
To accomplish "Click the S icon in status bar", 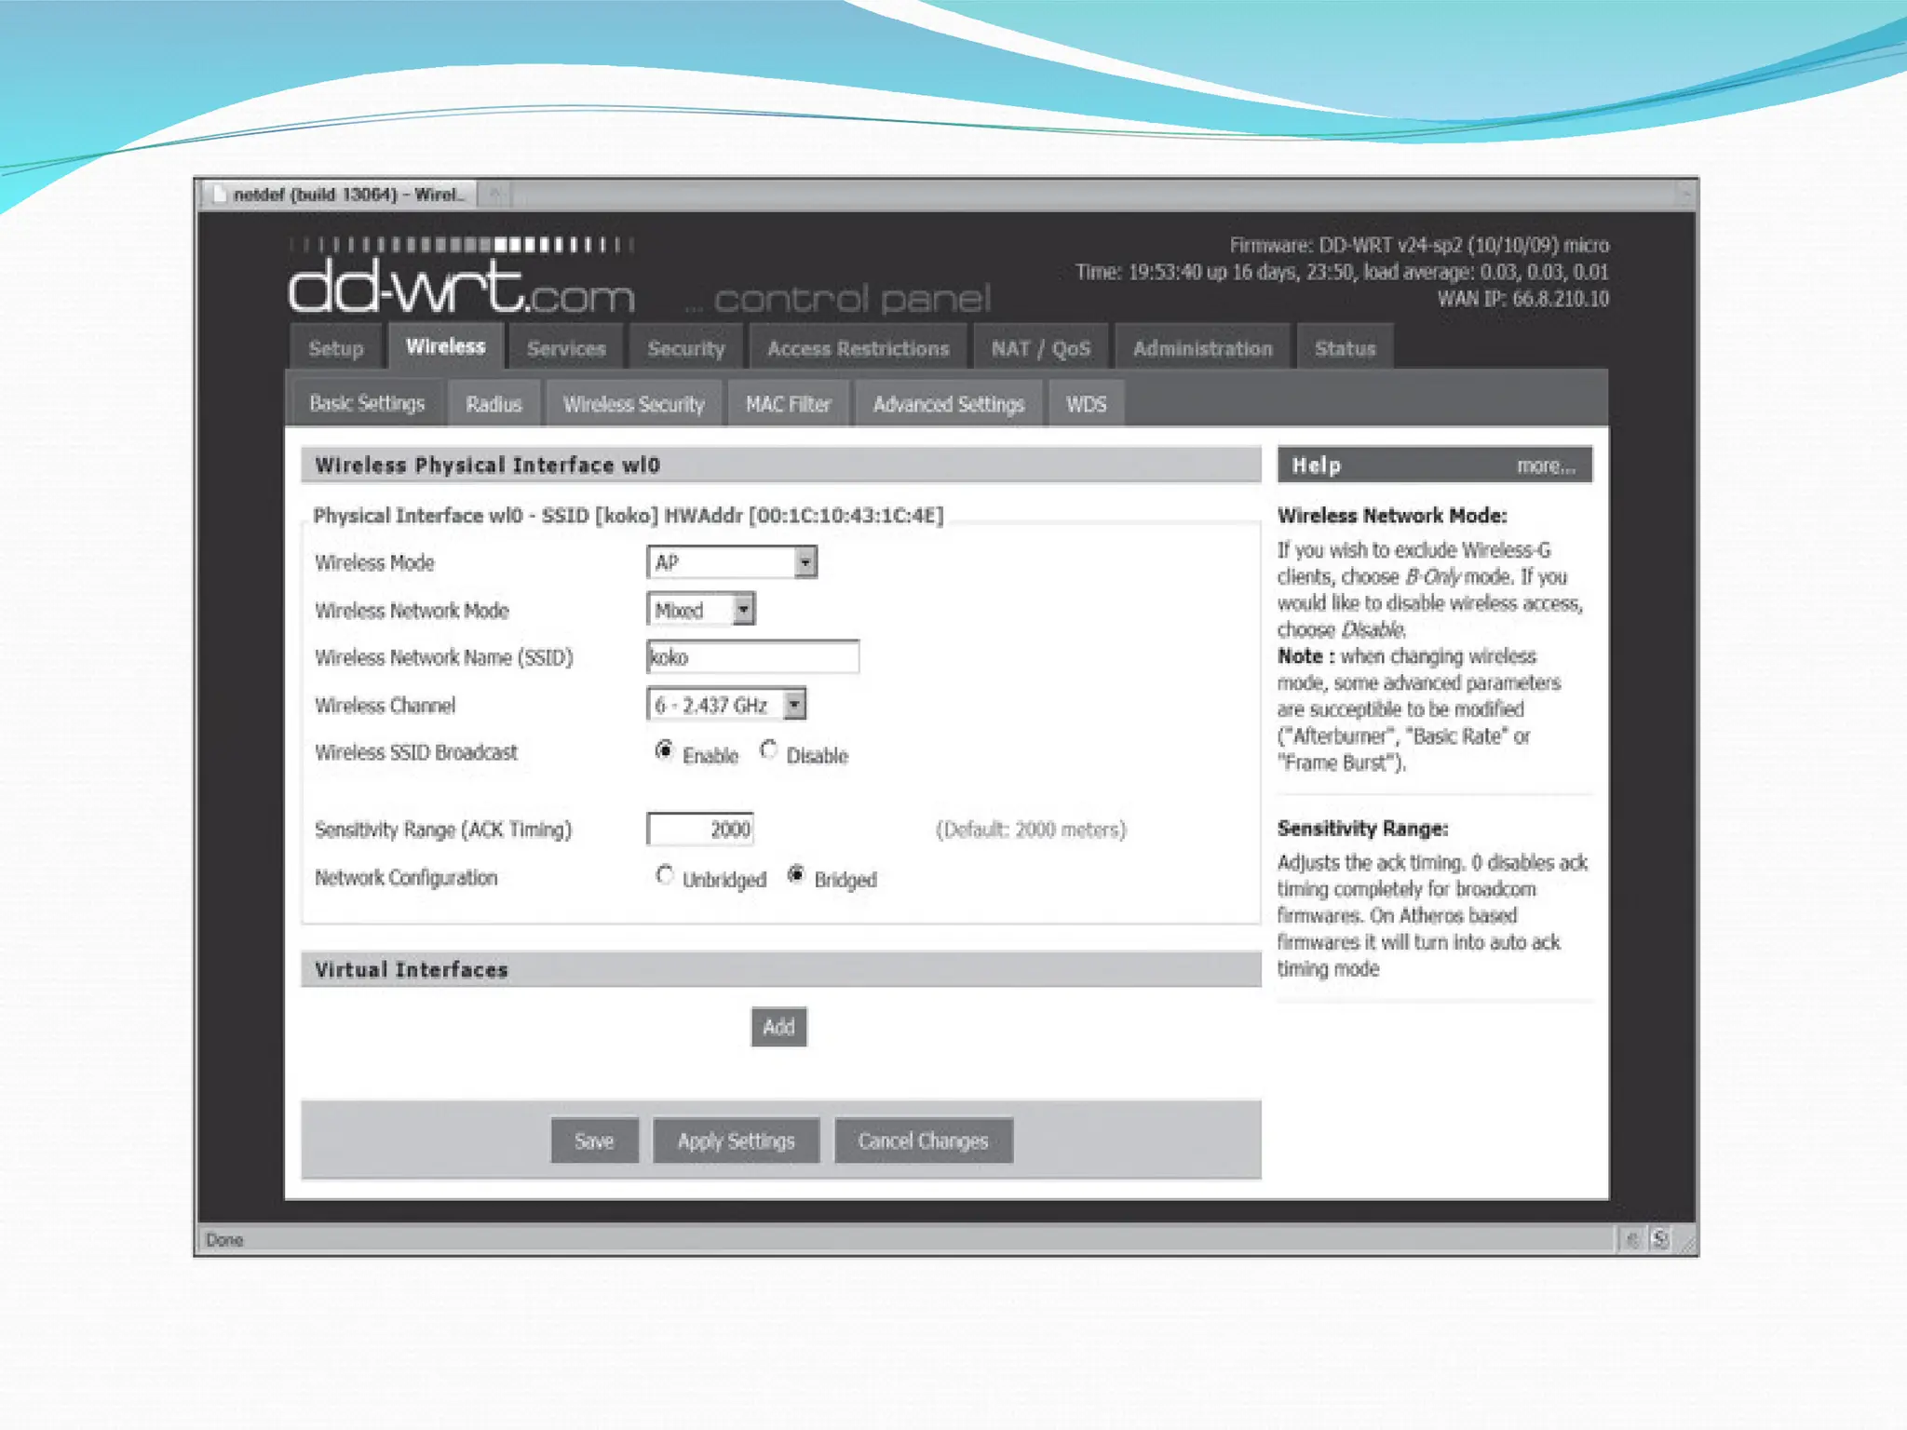I will click(x=1659, y=1239).
